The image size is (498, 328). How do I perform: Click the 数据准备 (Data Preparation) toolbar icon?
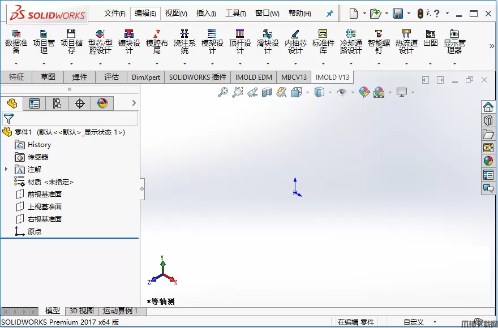click(x=16, y=41)
